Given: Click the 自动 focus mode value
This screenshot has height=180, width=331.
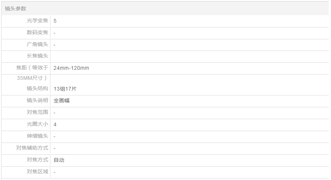Looking at the screenshot, I should tap(59, 160).
